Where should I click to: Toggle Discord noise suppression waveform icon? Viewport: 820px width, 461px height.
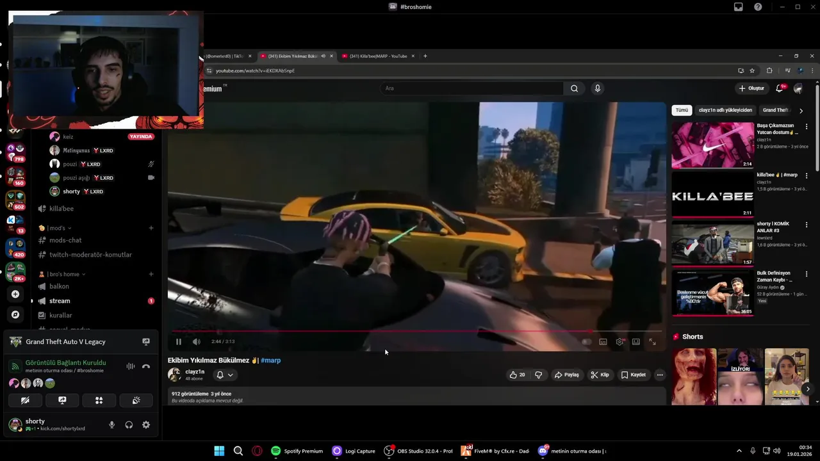pyautogui.click(x=131, y=366)
